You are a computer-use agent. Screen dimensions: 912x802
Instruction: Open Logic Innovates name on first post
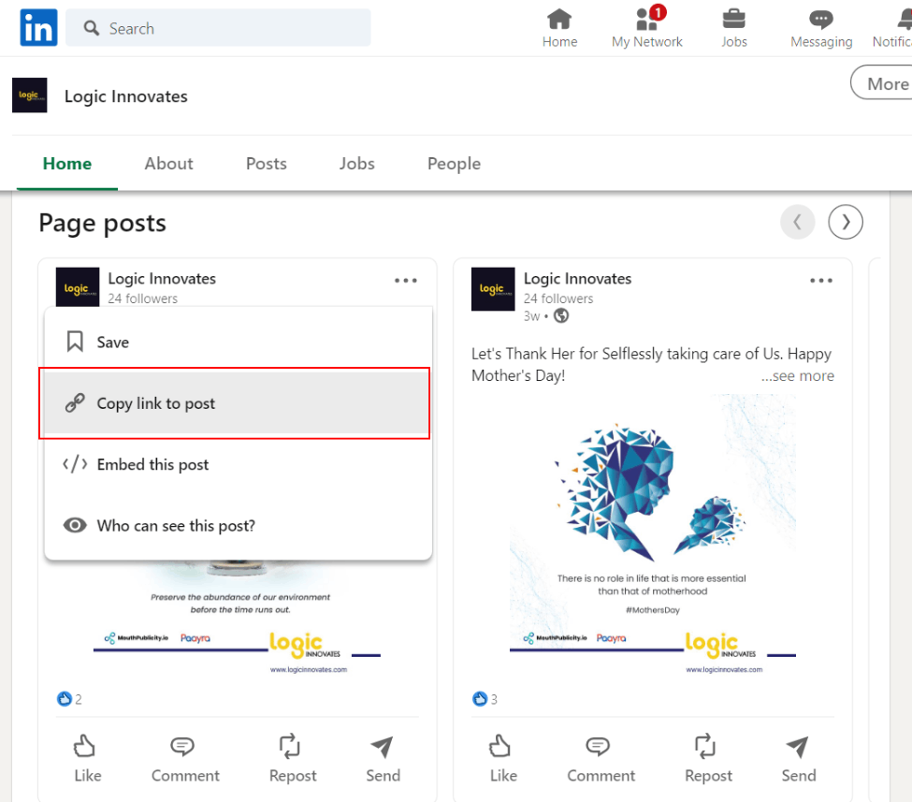tap(162, 279)
